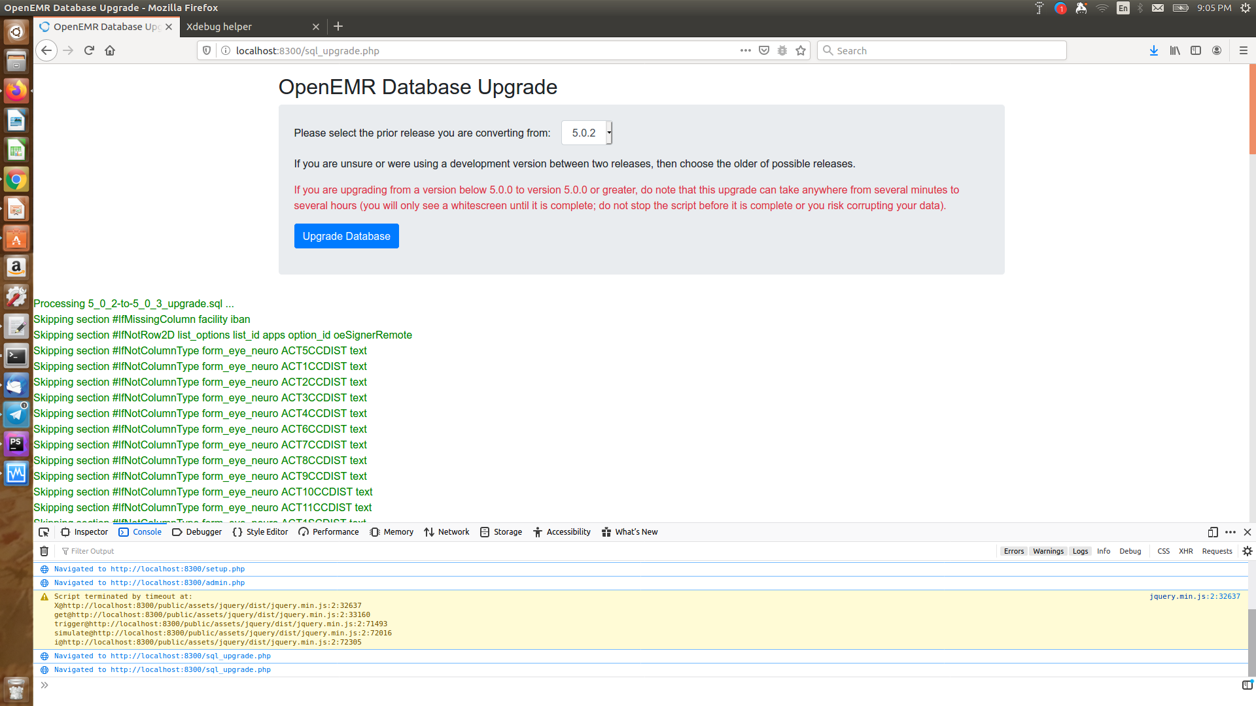Open the DevTools customize three-dot menu
Image resolution: width=1256 pixels, height=706 pixels.
(1230, 531)
